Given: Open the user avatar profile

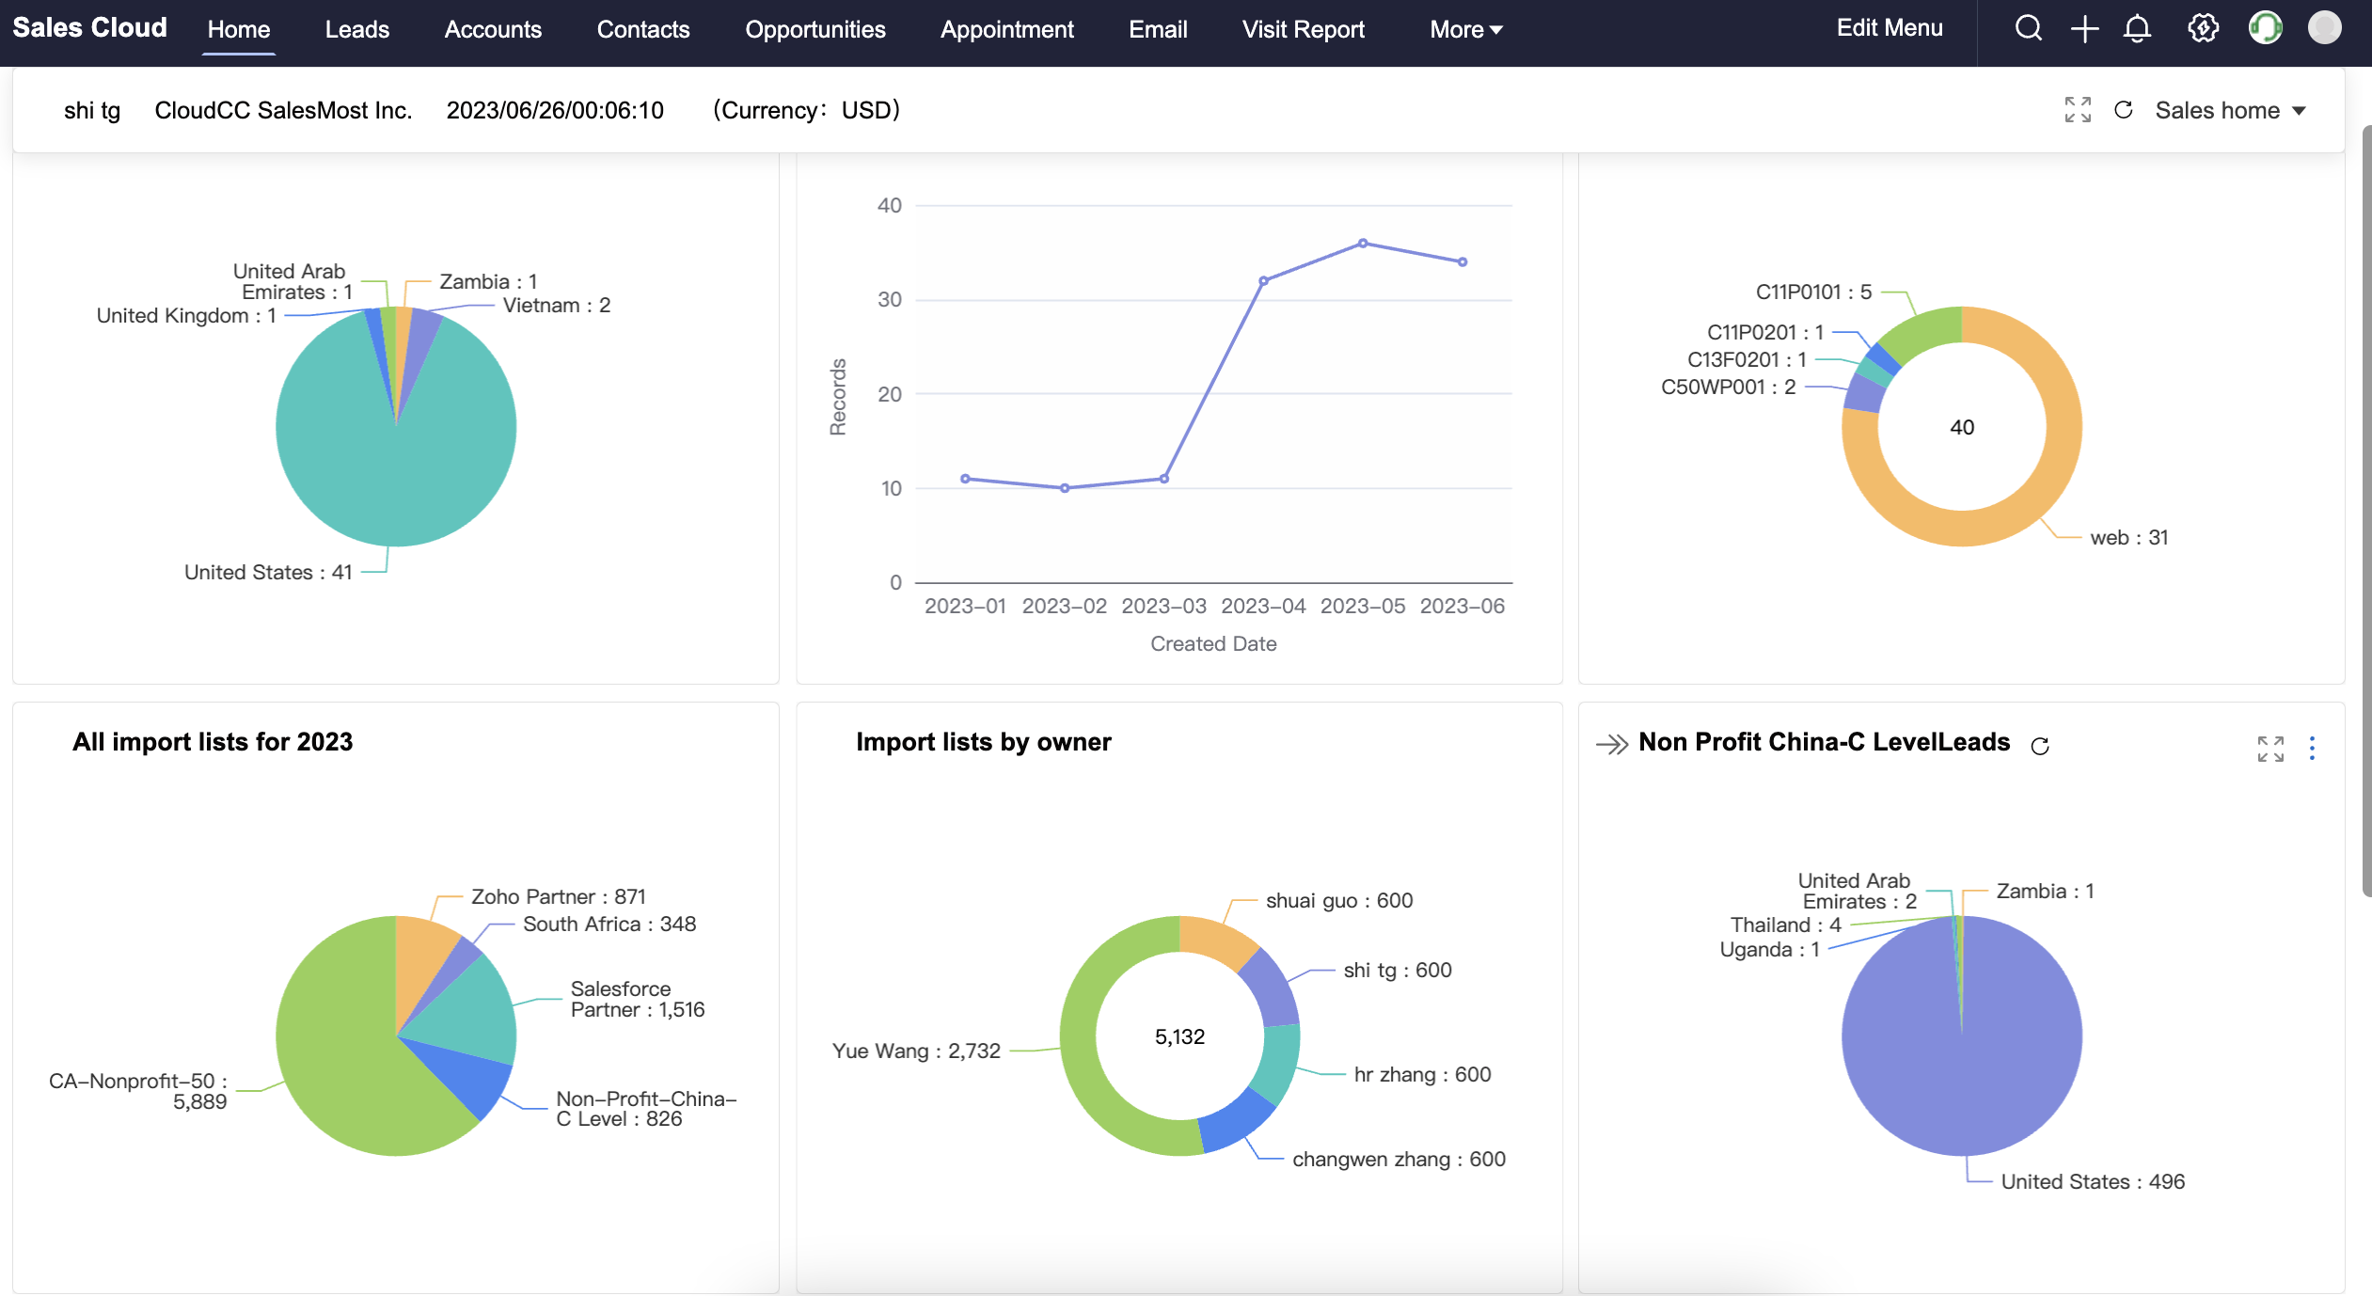Looking at the screenshot, I should point(2324,28).
